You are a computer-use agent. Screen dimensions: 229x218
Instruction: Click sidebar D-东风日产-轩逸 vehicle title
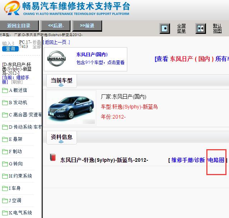(17, 69)
